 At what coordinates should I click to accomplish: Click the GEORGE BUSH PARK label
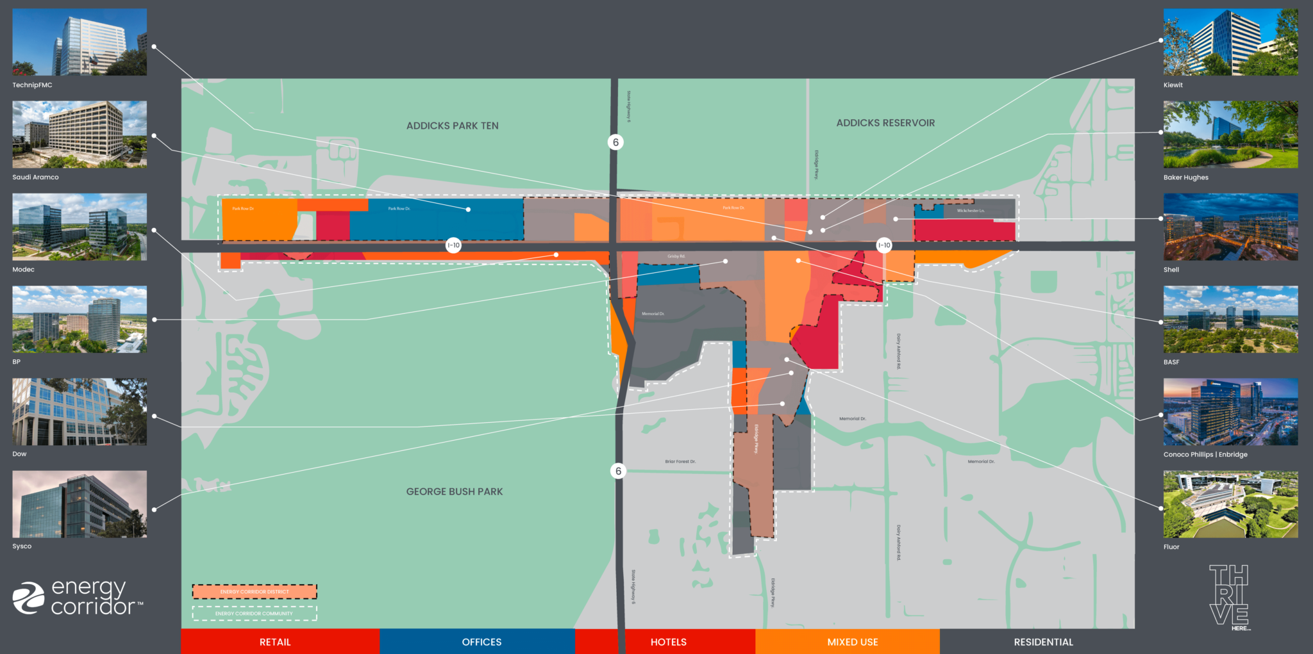tap(455, 491)
